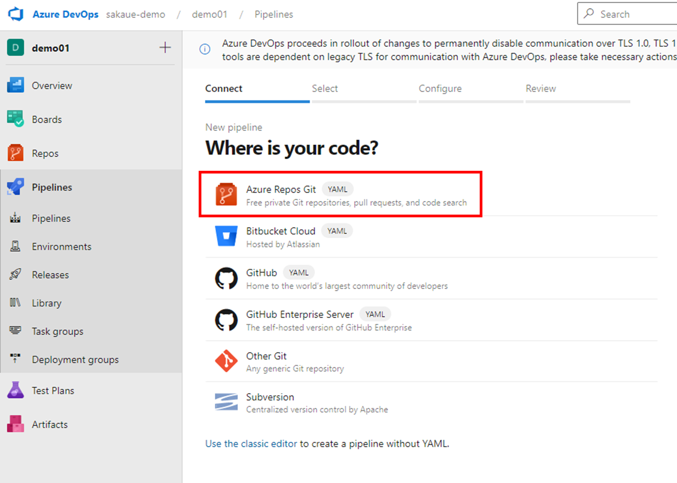Viewport: 677px width, 483px height.
Task: Click the Other Git icon
Action: click(226, 361)
